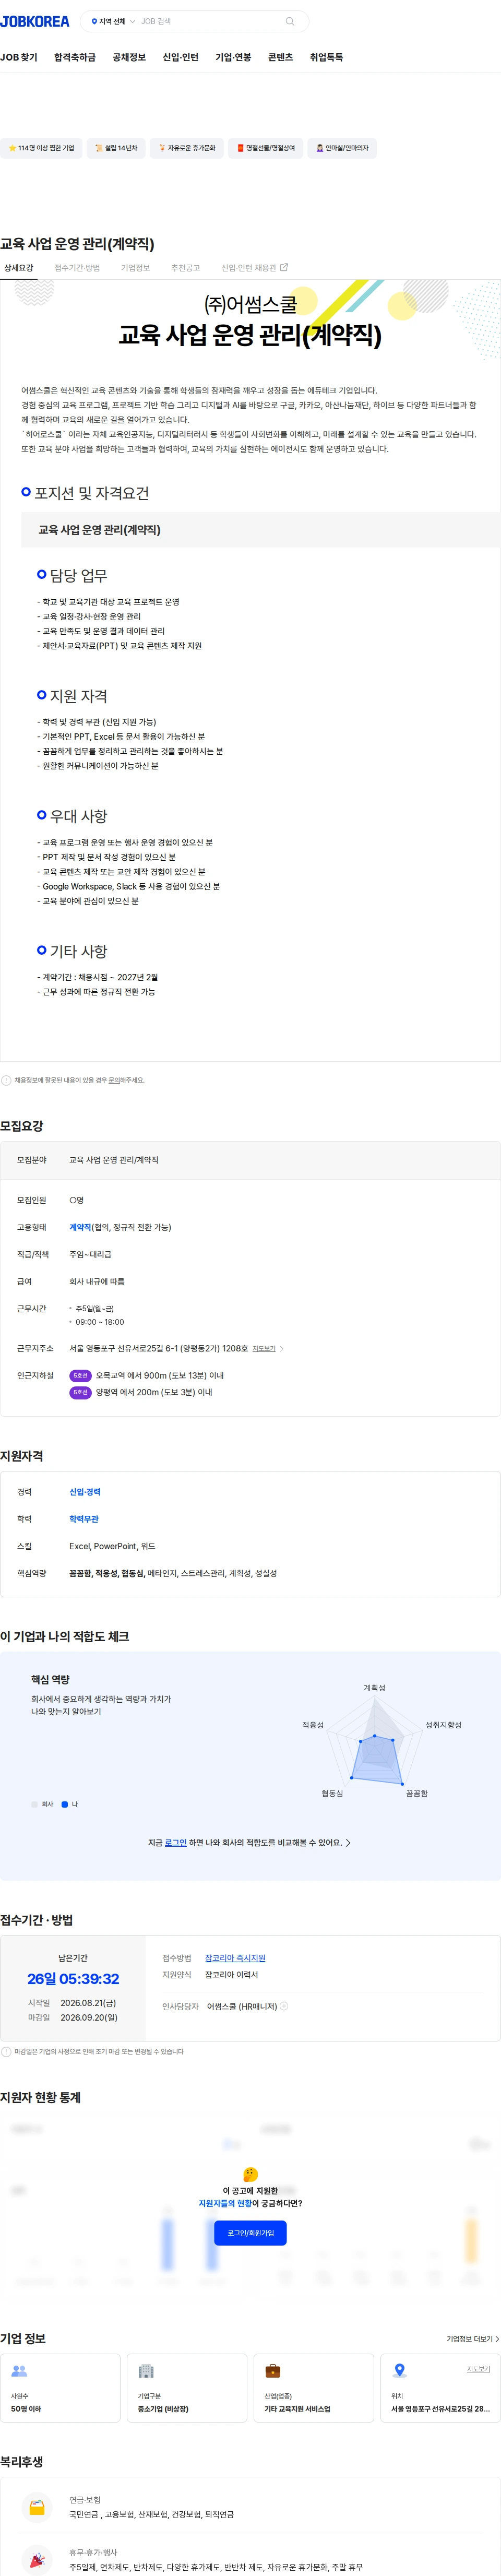The image size is (501, 2576).
Task: Open the 공채정보 menu
Action: (129, 57)
